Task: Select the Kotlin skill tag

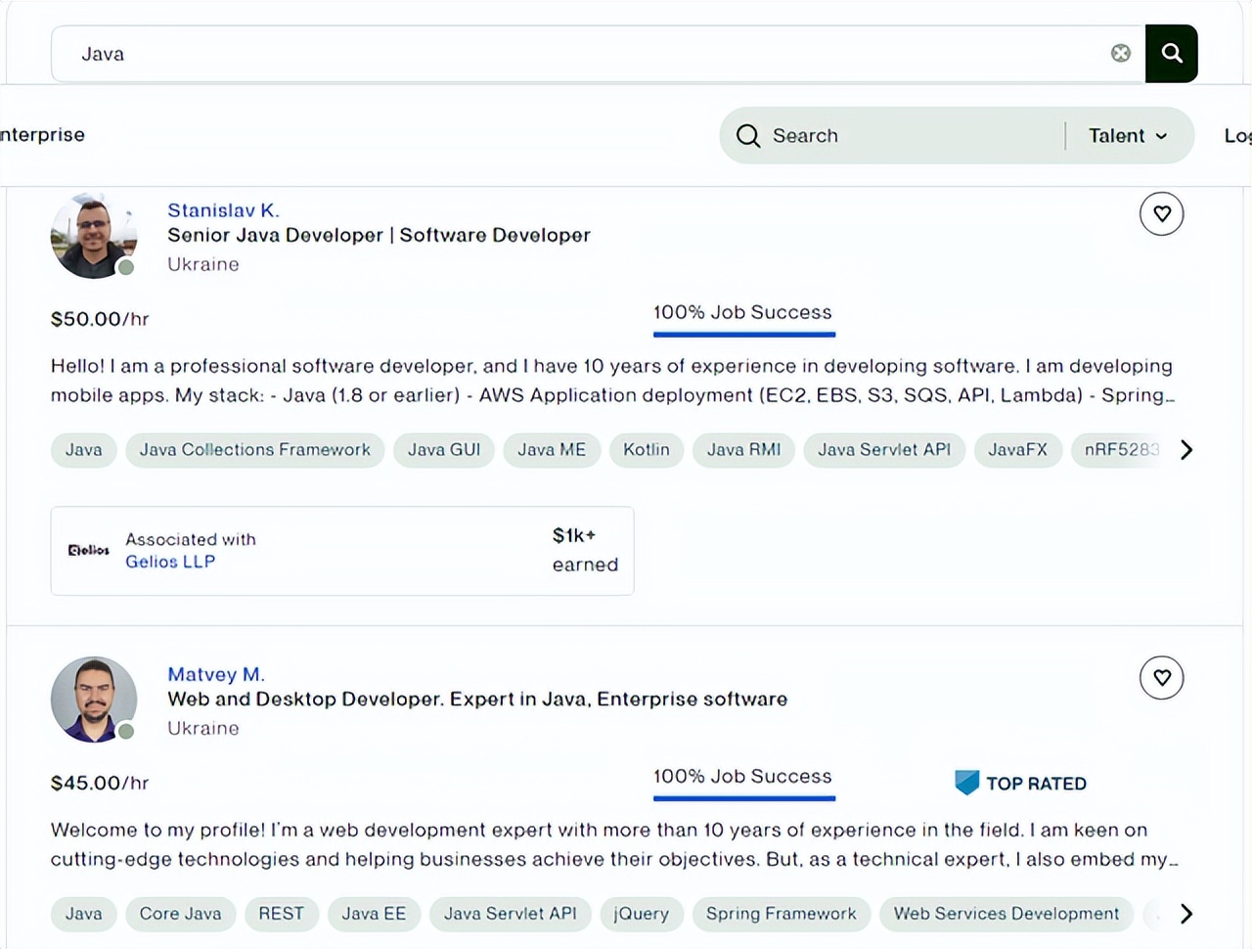Action: [647, 450]
